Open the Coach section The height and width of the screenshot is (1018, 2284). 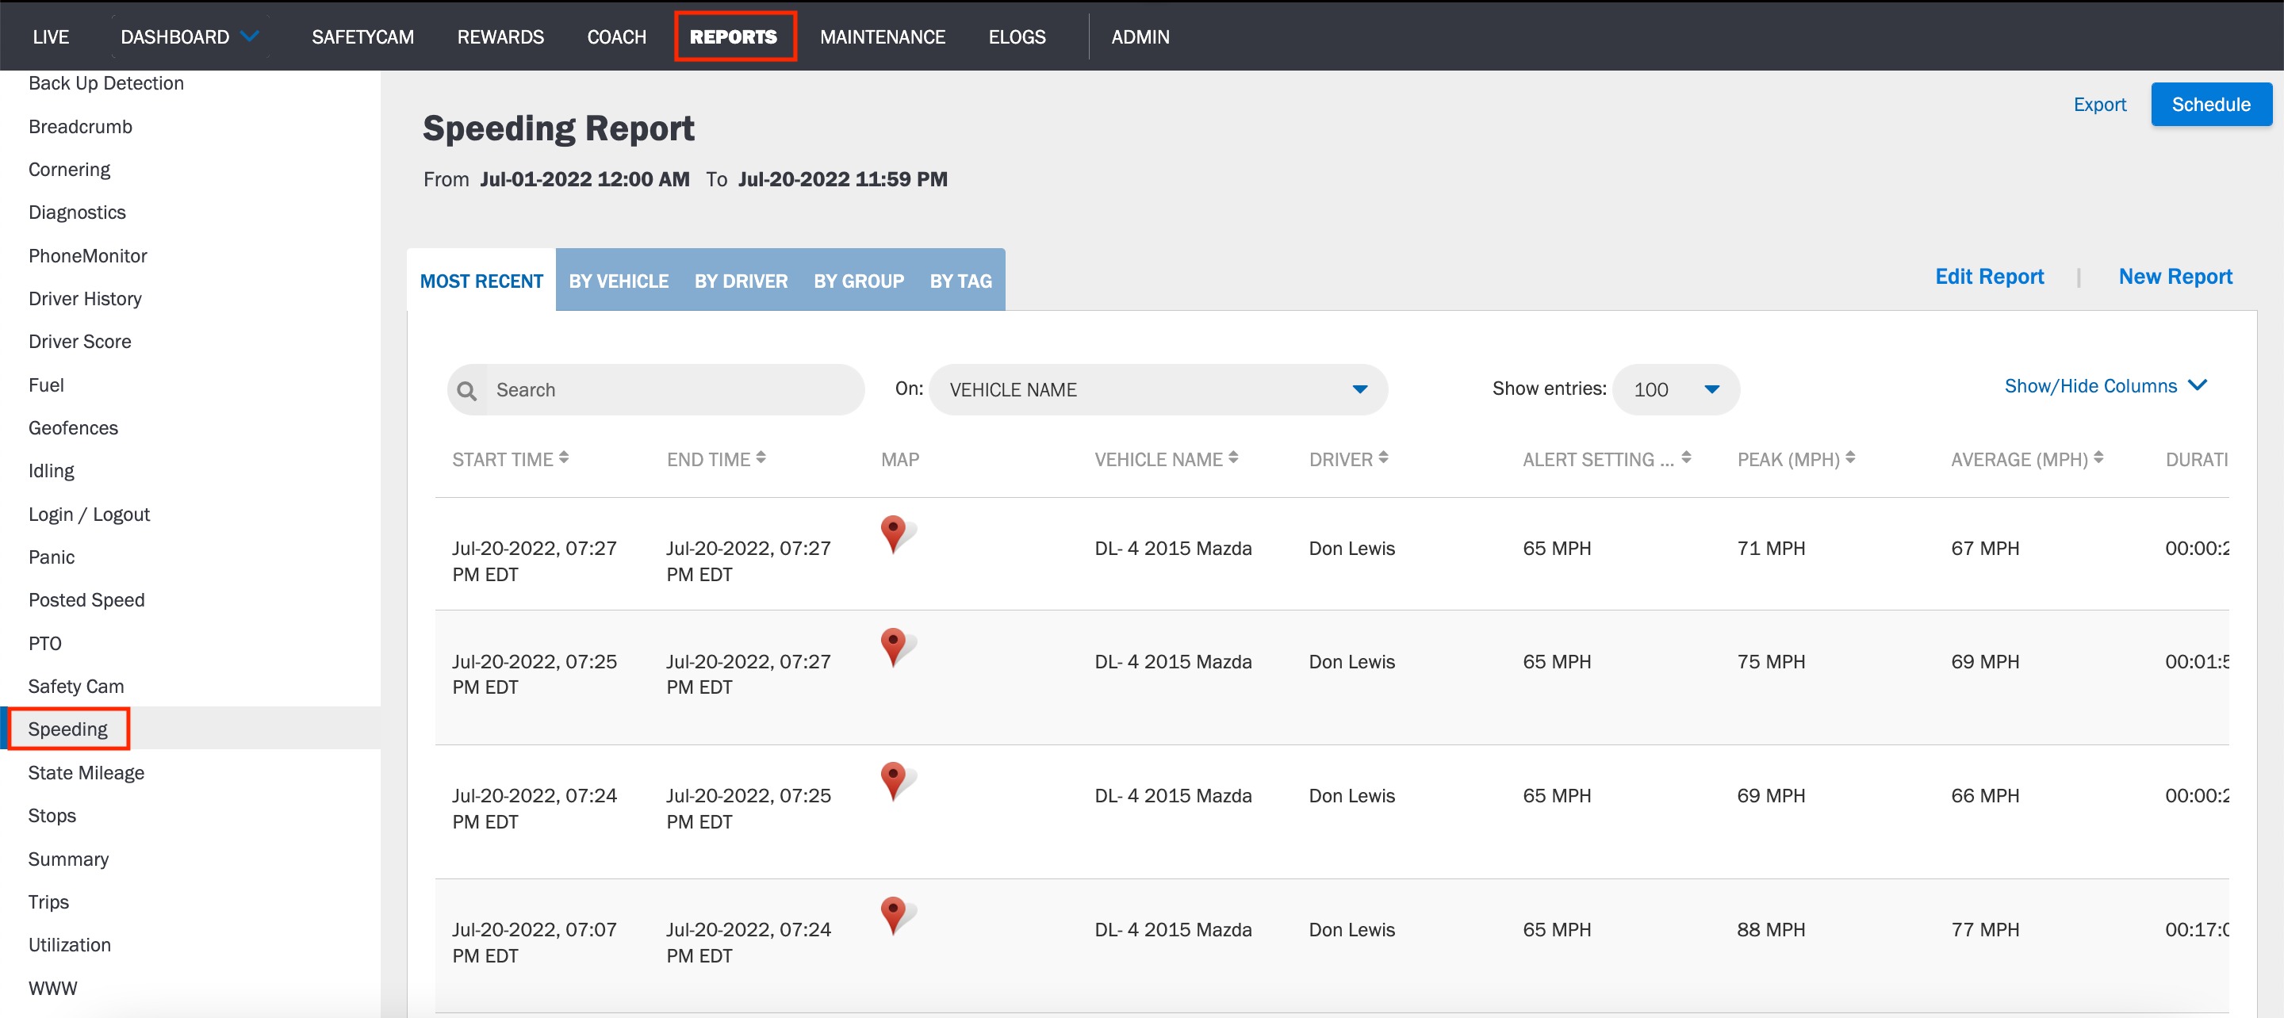616,37
